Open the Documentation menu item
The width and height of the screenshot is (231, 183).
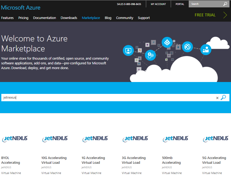tap(44, 18)
